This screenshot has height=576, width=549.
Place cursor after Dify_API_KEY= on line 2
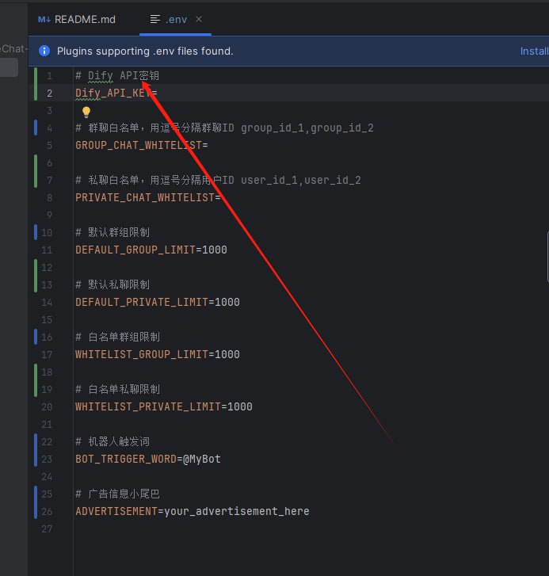158,93
